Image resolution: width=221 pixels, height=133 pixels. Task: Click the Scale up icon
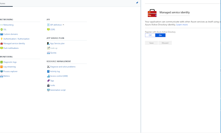tap(48, 48)
